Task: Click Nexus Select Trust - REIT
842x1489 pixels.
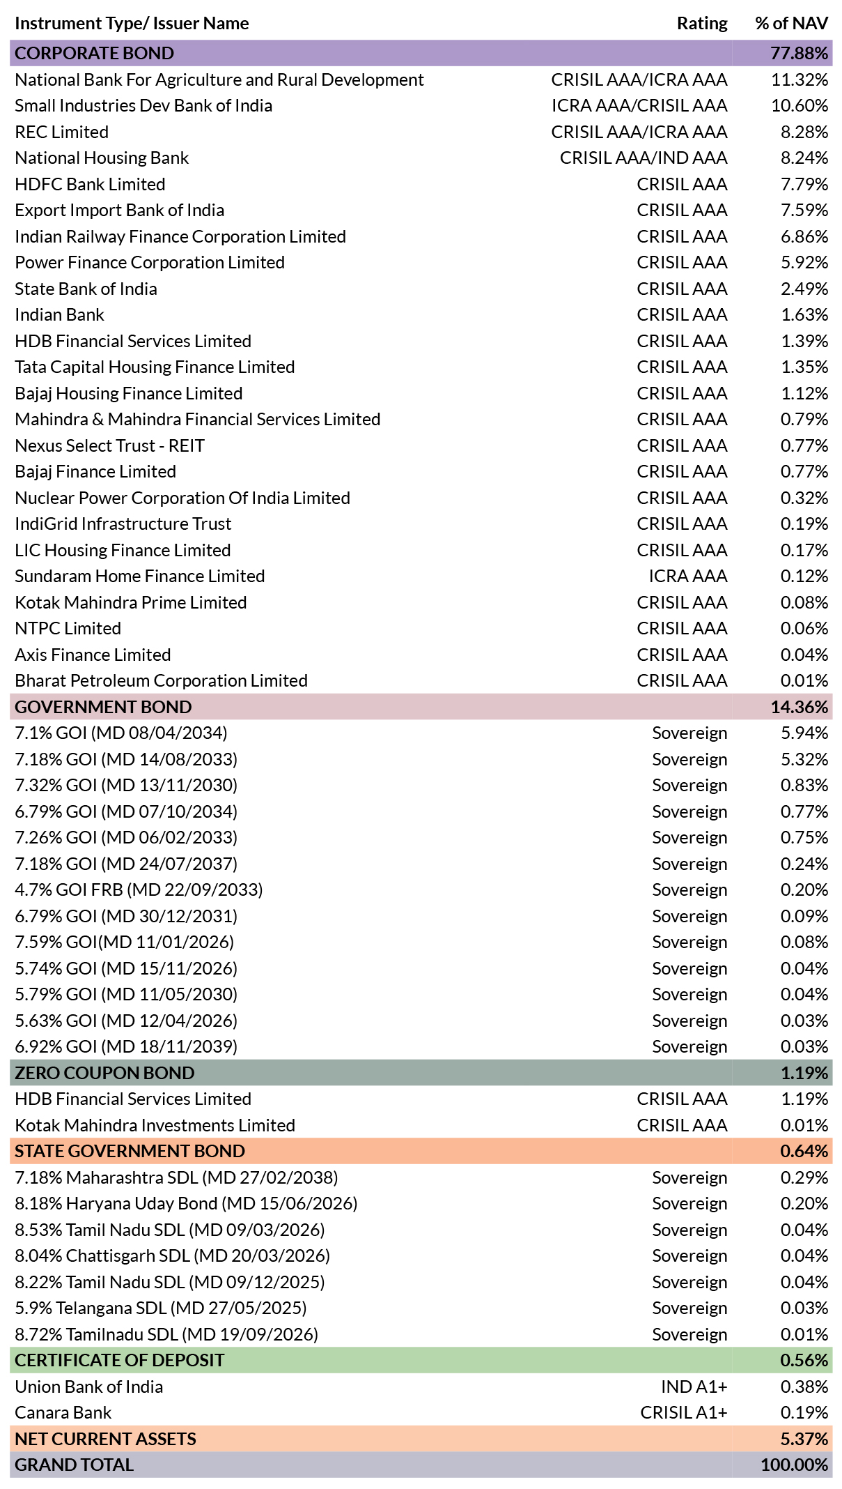Action: click(109, 445)
